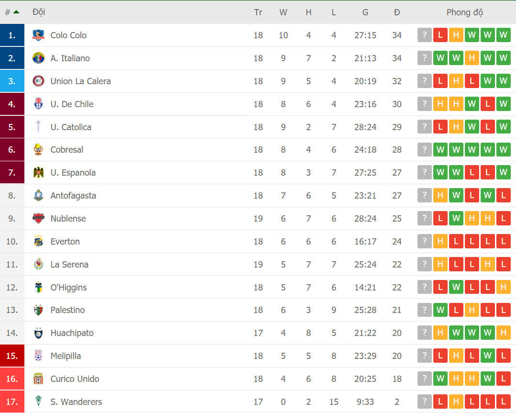Sort standings by G goals column
This screenshot has height=413, width=516.
365,12
